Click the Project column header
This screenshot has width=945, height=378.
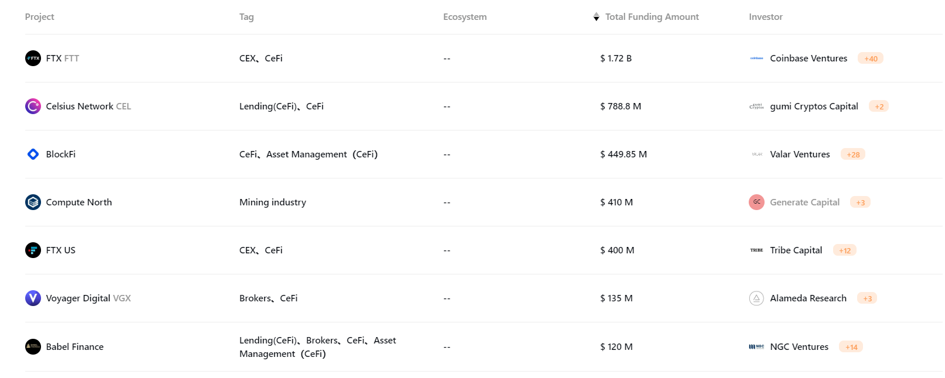click(x=39, y=17)
